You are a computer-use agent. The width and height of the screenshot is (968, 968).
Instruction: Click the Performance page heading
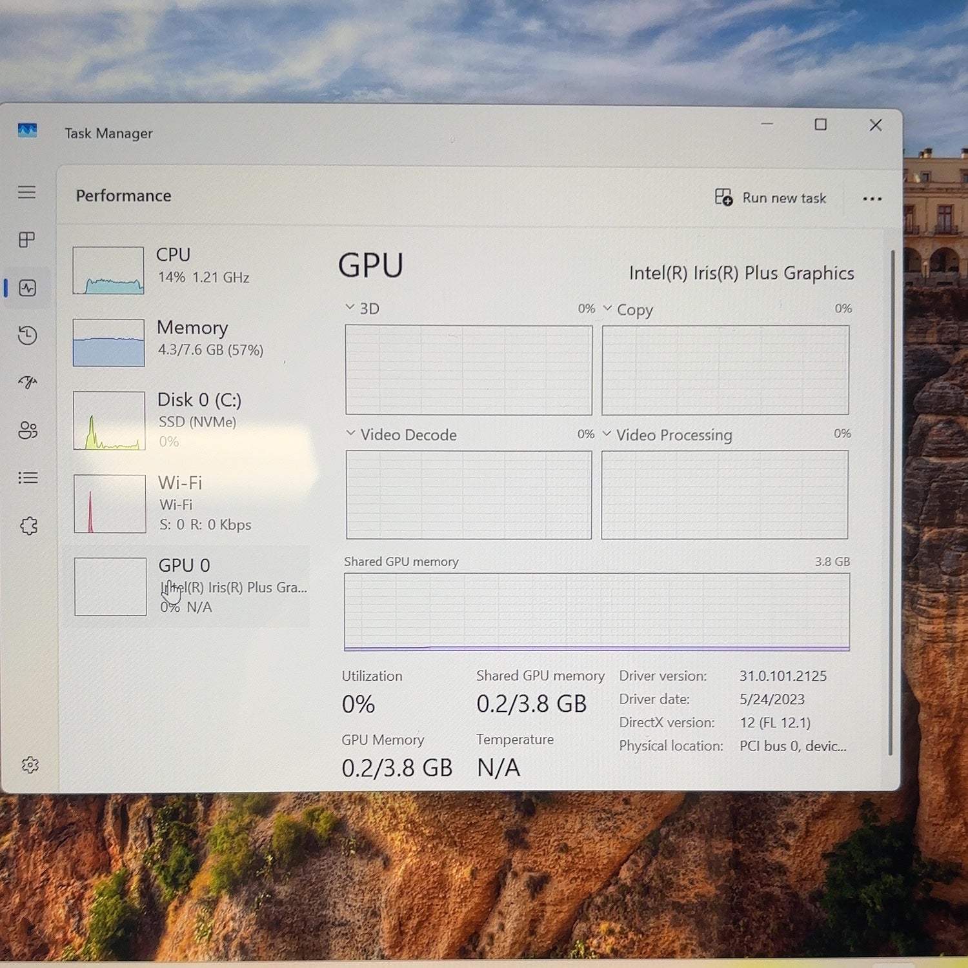[124, 196]
